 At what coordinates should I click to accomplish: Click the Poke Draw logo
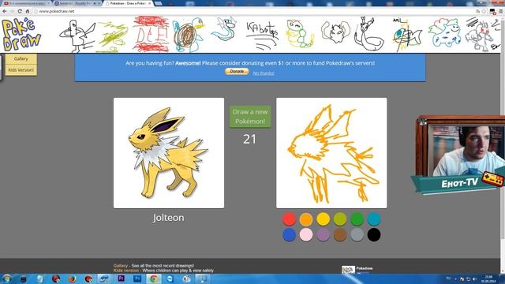pos(21,35)
